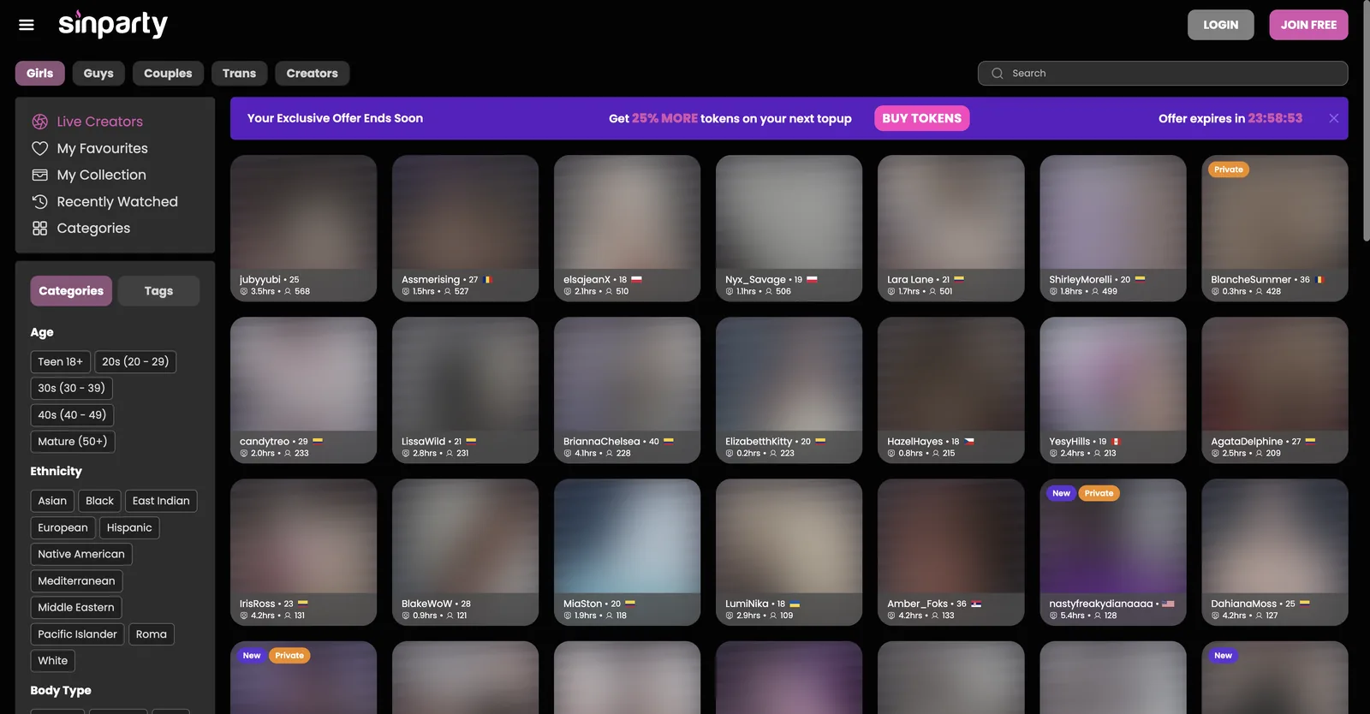The height and width of the screenshot is (714, 1370).
Task: Select the White filter chip
Action: pyautogui.click(x=53, y=661)
